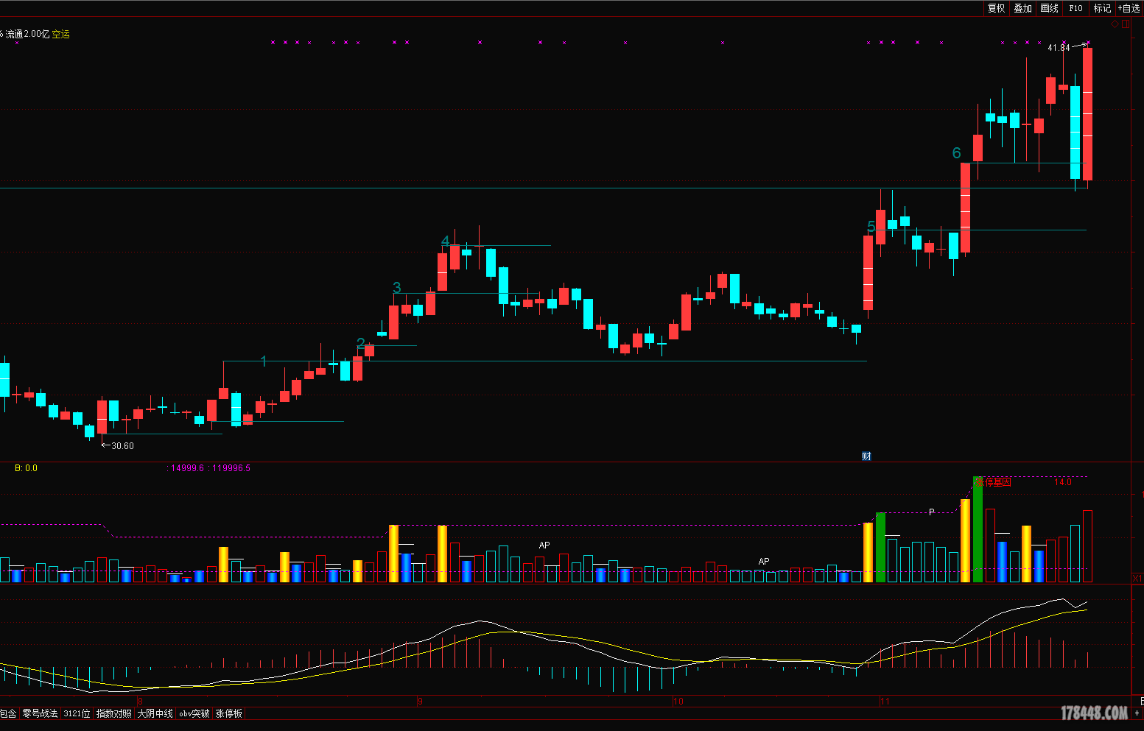Click wave label 3 on chart
Image resolution: width=1144 pixels, height=731 pixels.
point(397,288)
